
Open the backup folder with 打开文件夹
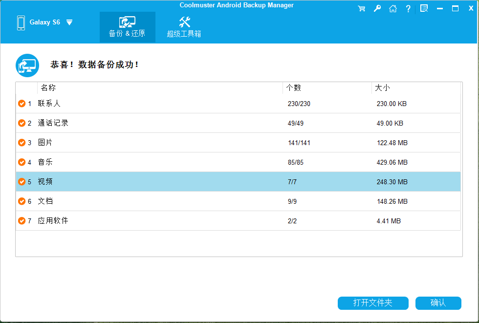pos(373,303)
